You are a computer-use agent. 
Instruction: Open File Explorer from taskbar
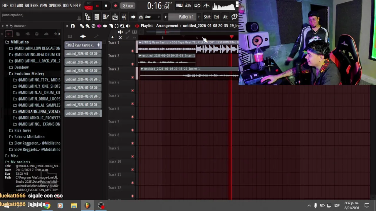pos(74,205)
